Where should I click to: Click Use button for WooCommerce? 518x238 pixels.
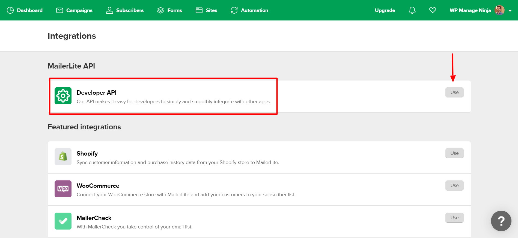454,185
